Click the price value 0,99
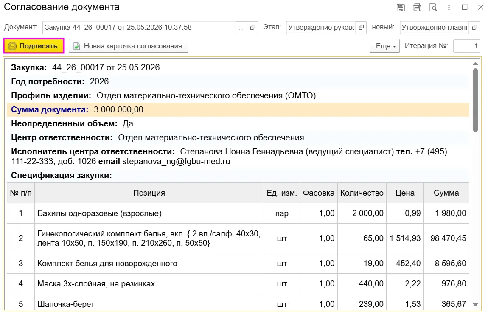The width and height of the screenshot is (488, 314). point(413,213)
